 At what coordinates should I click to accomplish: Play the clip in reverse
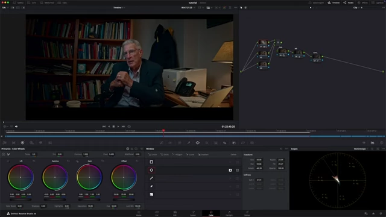click(x=109, y=127)
